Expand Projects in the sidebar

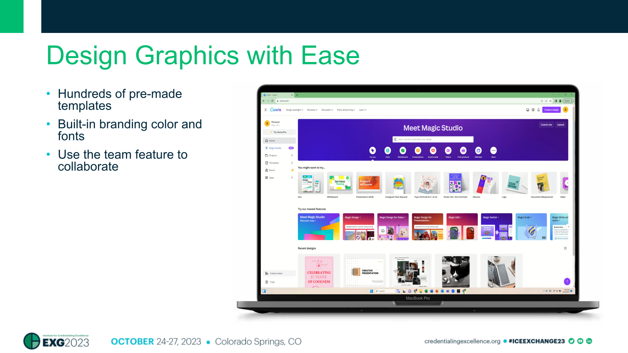tap(273, 155)
